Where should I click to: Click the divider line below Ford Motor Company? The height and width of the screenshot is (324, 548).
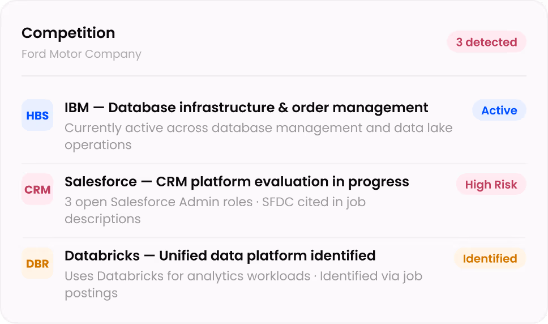(274, 76)
